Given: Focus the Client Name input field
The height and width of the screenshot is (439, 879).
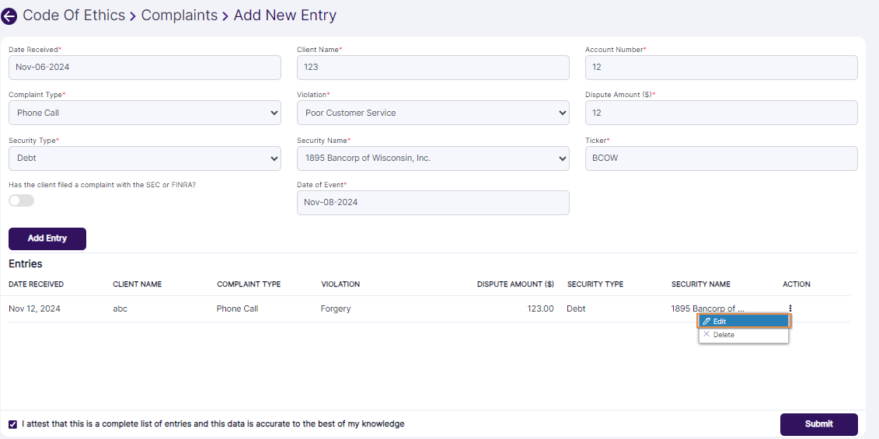Looking at the screenshot, I should tap(433, 68).
